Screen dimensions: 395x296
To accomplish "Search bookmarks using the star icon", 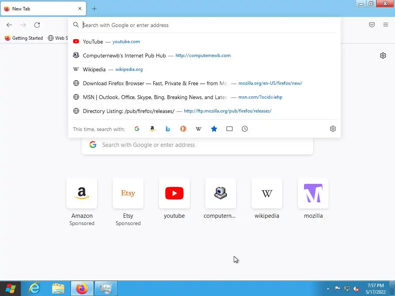I will [x=214, y=129].
